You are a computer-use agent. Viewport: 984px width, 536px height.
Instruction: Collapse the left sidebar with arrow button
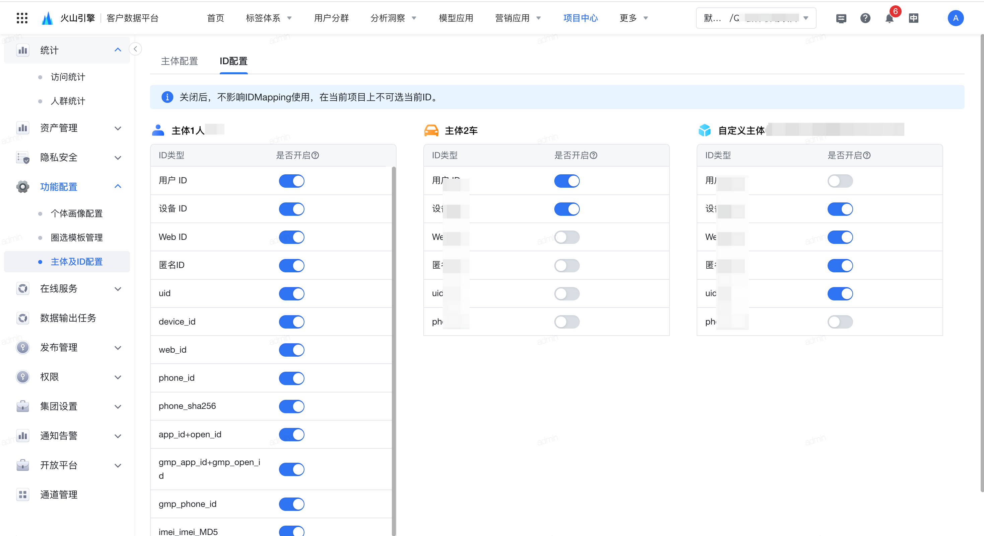click(135, 49)
